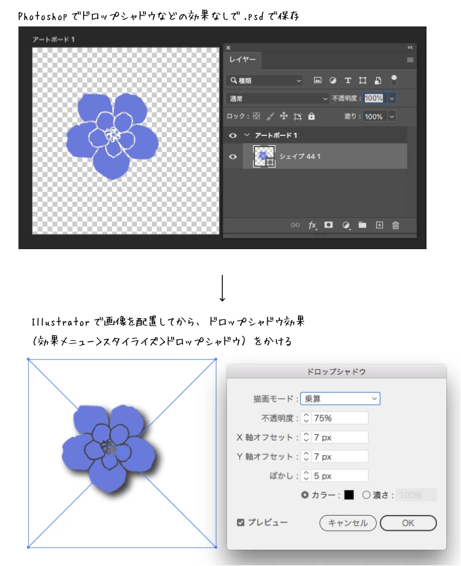Screen dimensions: 461x566
Task: Click the lock all padlock icon
Action: tap(311, 116)
